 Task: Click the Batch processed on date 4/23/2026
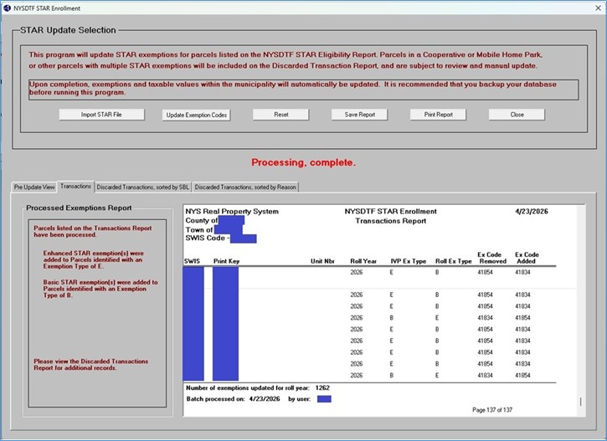(x=265, y=399)
